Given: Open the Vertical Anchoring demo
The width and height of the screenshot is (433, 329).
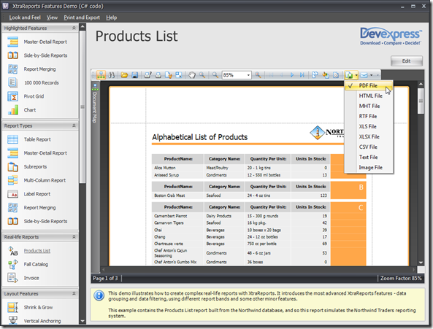Looking at the screenshot, I should 34,321.
